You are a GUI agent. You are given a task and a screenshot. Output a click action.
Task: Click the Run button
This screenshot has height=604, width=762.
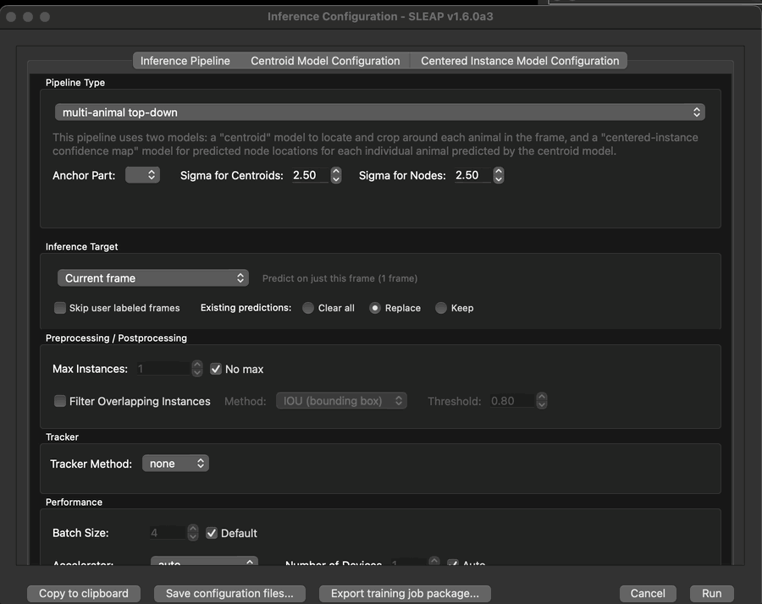pyautogui.click(x=711, y=593)
